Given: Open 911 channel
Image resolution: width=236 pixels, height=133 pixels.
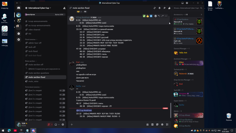Looking at the screenshot, I should point(45,34).
